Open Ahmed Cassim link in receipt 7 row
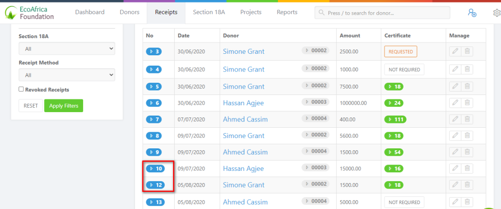This screenshot has width=501, height=209. (246, 119)
